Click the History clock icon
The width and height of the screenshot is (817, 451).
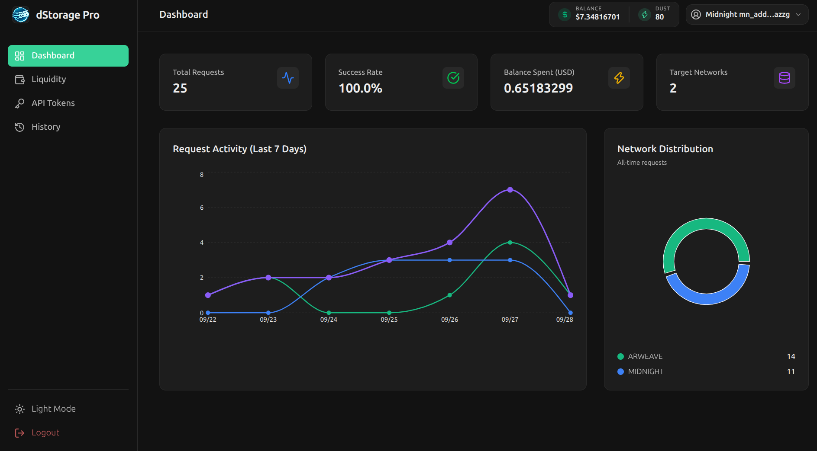point(19,127)
